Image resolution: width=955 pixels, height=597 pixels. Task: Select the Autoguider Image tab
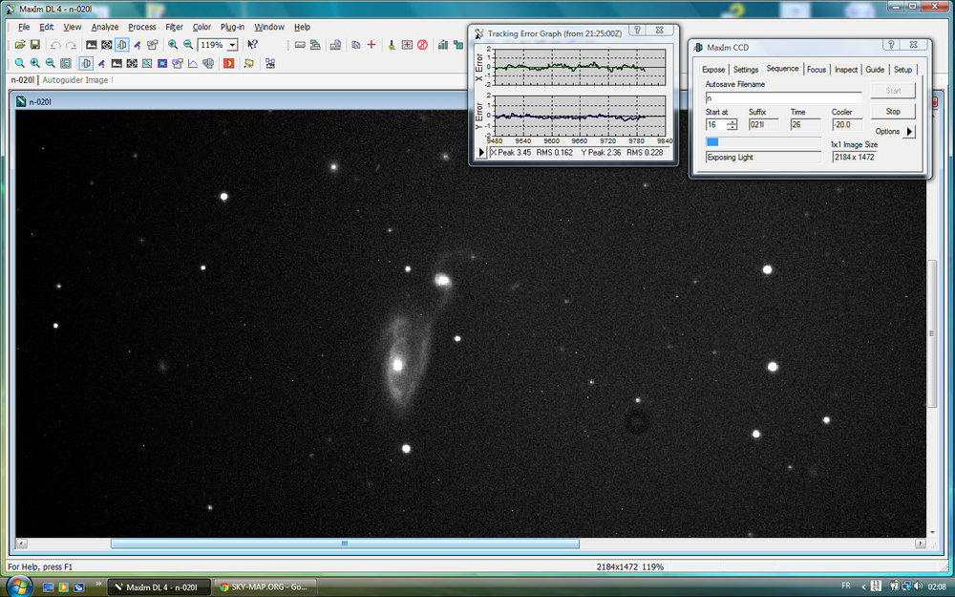(74, 80)
